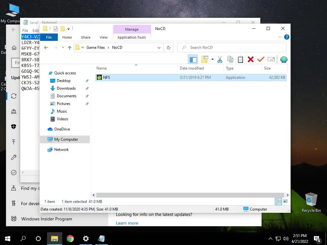
Task: Click the New Folder quick-access icon
Action: (x=63, y=28)
